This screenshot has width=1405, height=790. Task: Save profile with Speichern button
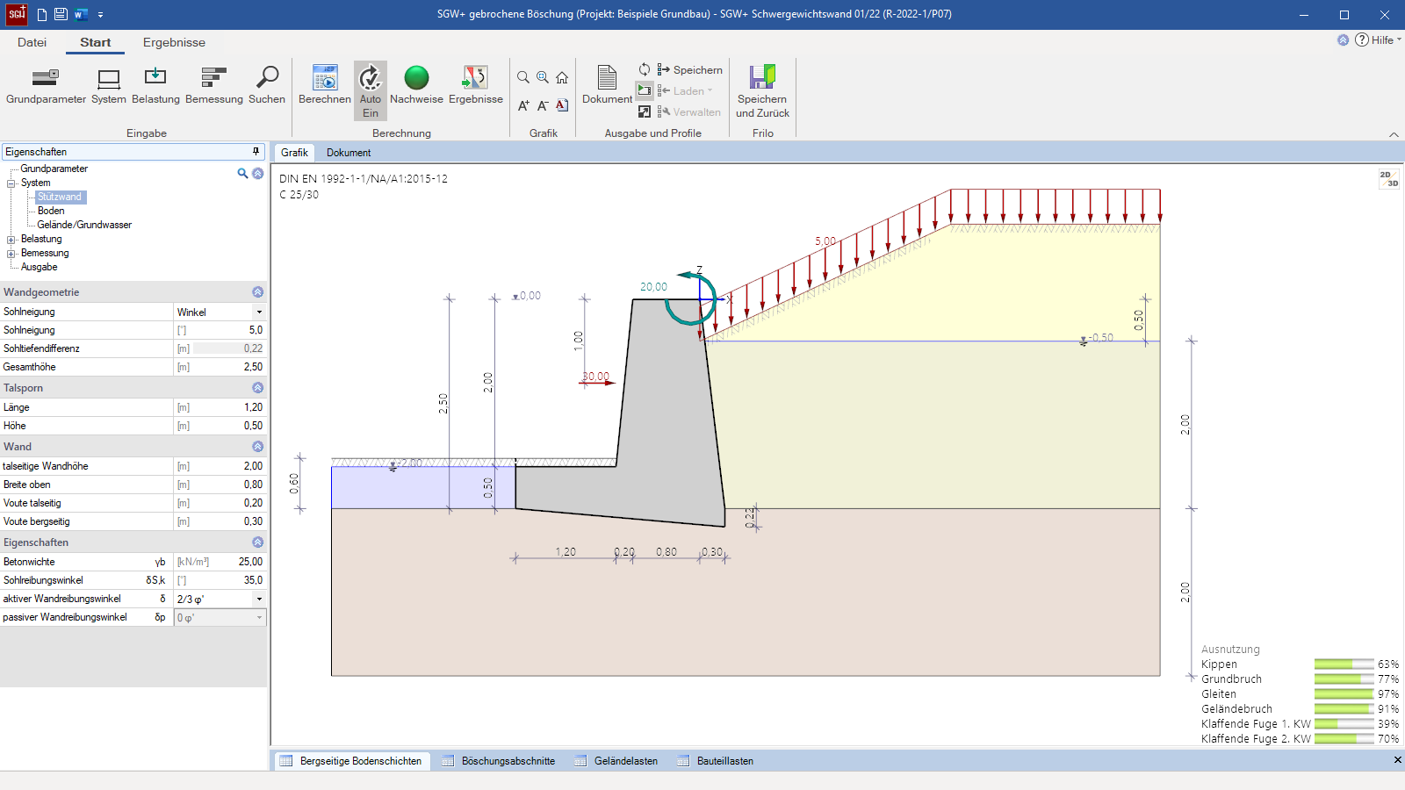click(690, 69)
